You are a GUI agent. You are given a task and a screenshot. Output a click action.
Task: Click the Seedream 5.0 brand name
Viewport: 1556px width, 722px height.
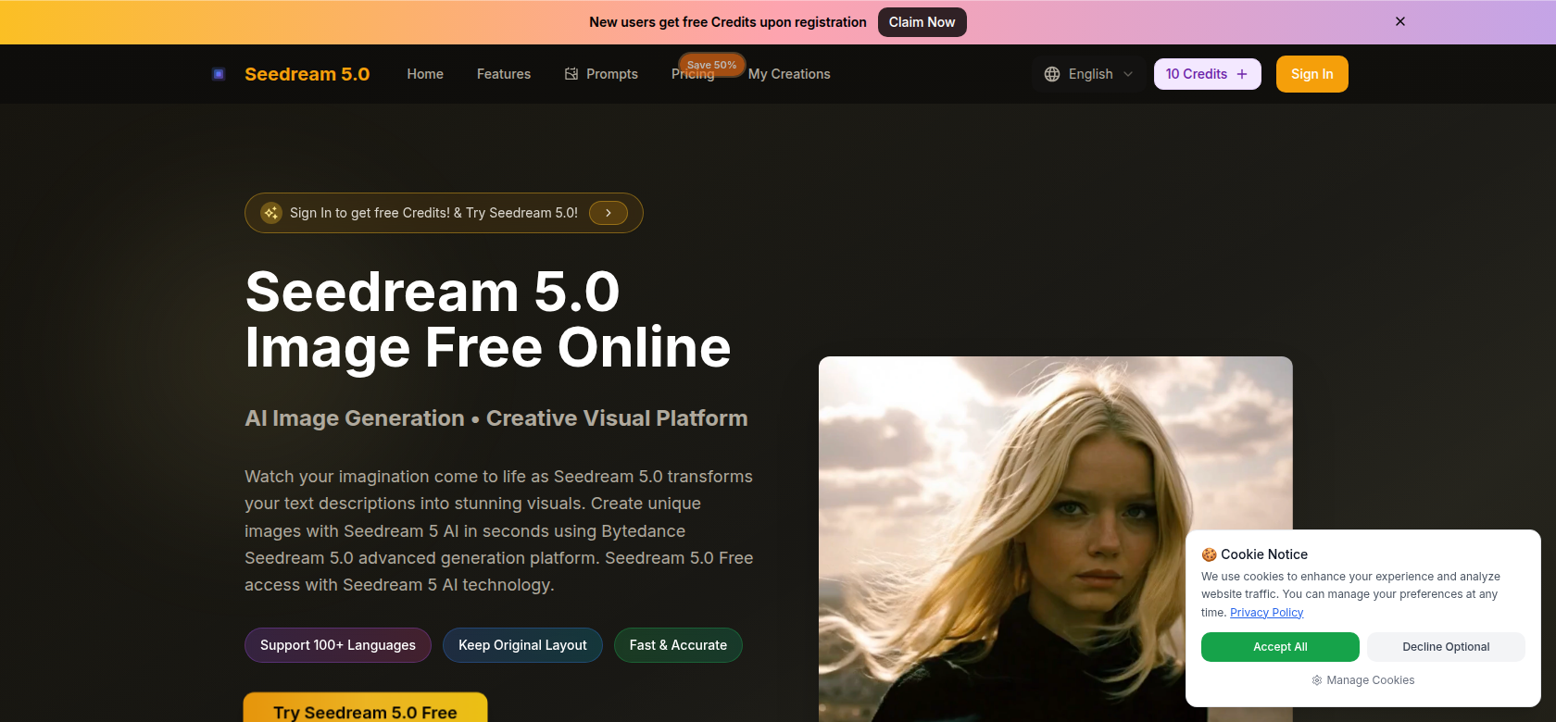(307, 74)
